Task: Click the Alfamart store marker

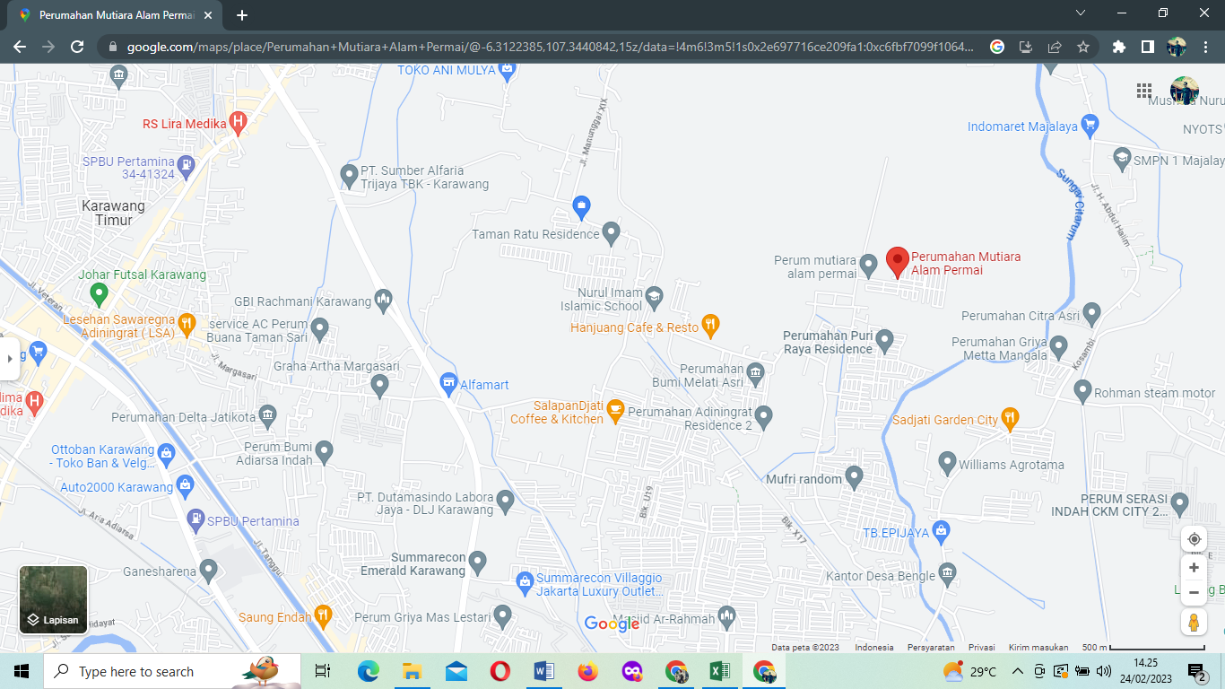Action: (x=448, y=384)
